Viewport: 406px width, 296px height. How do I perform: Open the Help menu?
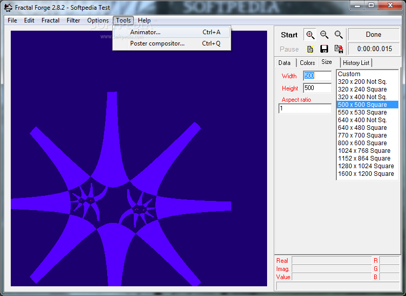click(144, 20)
